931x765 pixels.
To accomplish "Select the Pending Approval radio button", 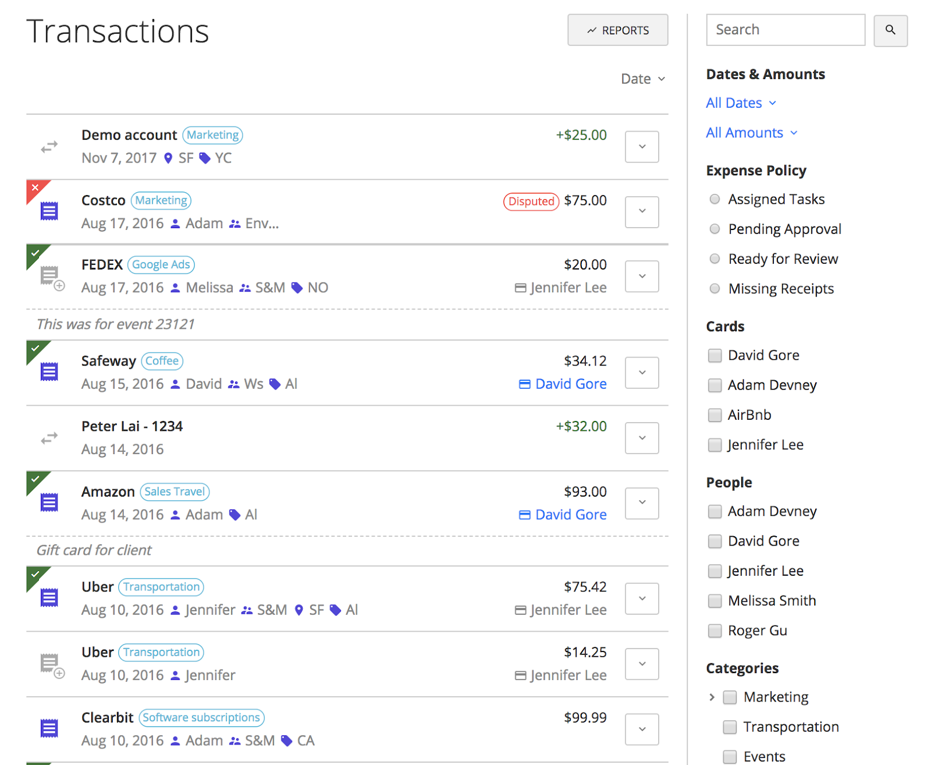I will point(715,229).
